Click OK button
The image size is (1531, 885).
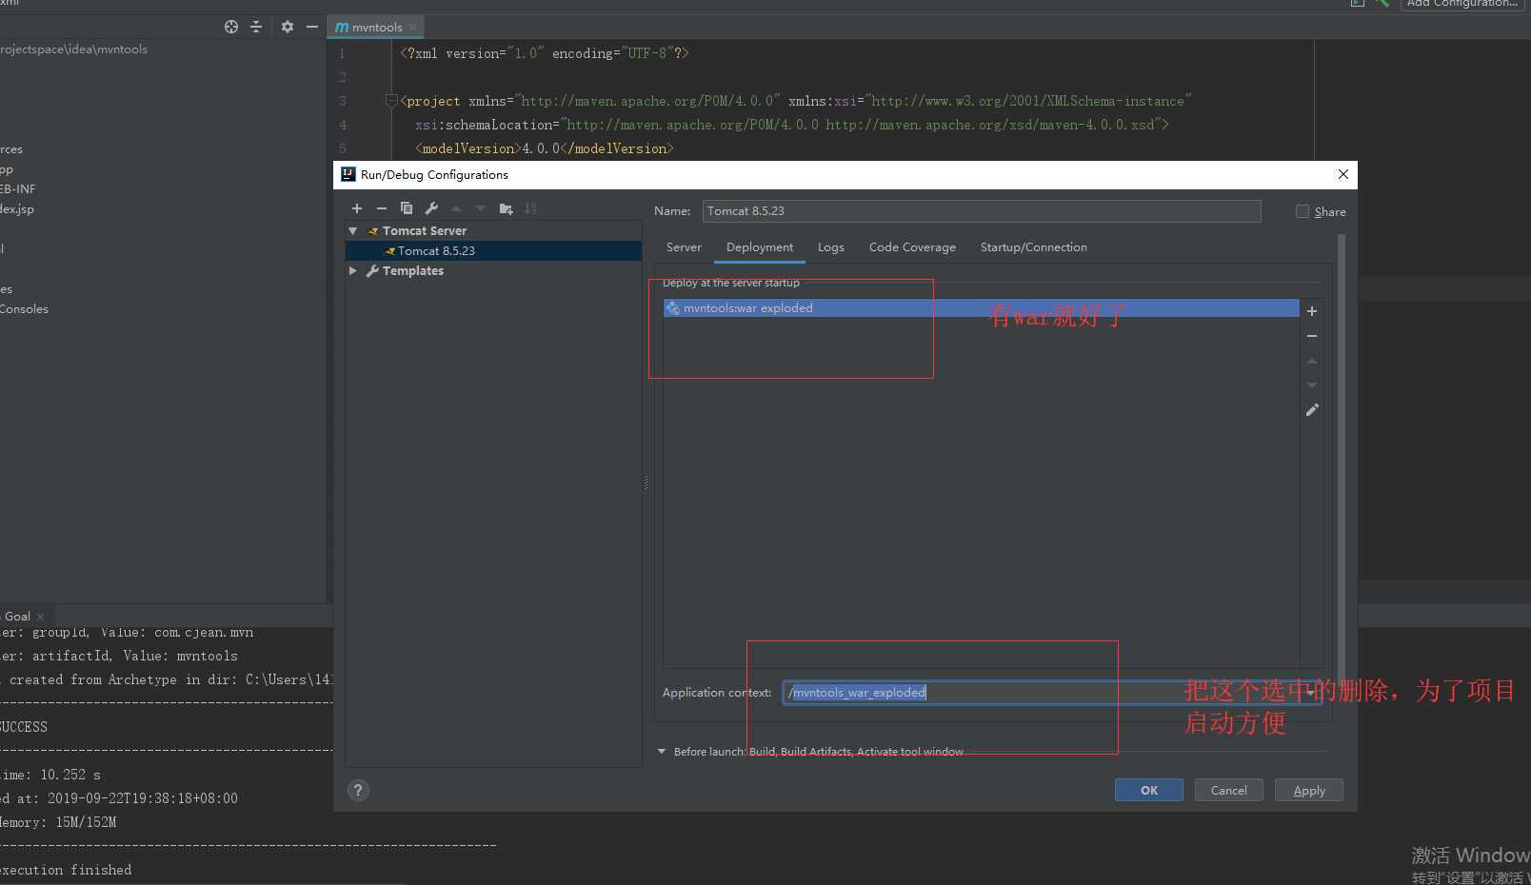1149,790
